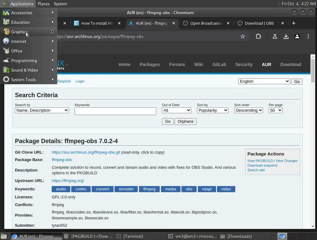The height and width of the screenshot is (240, 317).
Task: Click the System menu in top panel
Action: [x=60, y=4]
